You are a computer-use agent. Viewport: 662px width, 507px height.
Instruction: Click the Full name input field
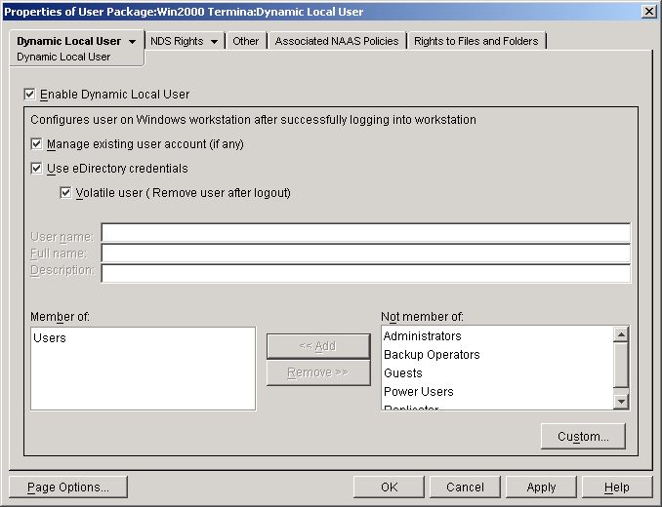coord(365,253)
